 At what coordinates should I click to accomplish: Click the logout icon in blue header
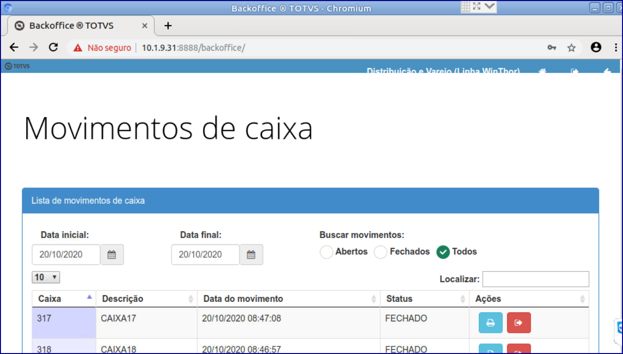pyautogui.click(x=575, y=71)
